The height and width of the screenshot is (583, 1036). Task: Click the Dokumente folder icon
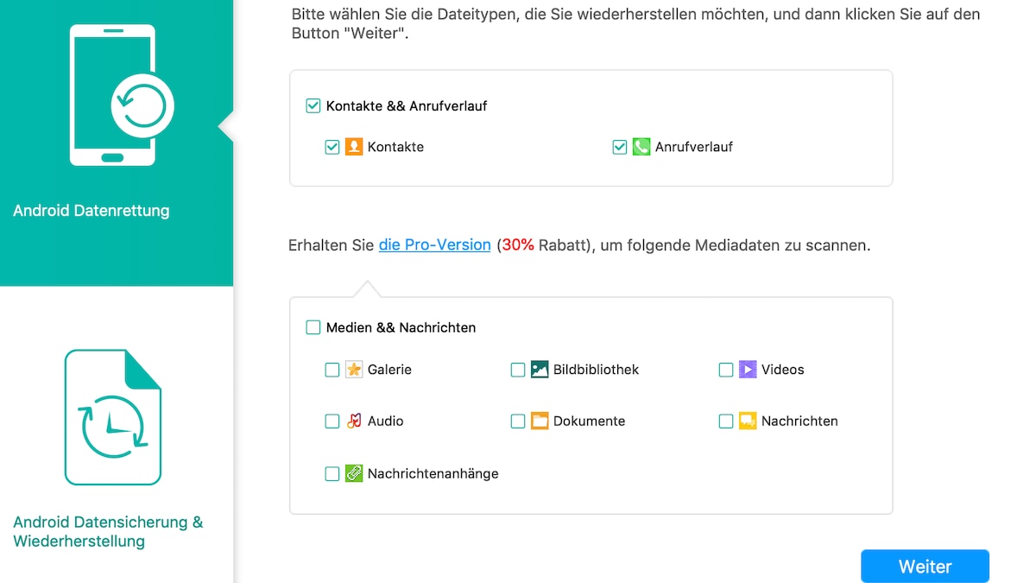pyautogui.click(x=540, y=421)
